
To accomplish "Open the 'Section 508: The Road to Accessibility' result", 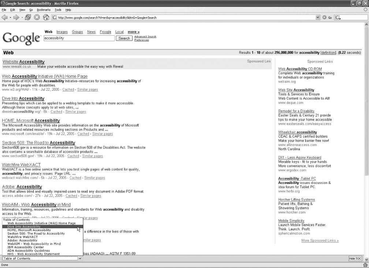I will (38, 143).
